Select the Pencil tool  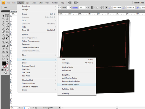point(7,28)
